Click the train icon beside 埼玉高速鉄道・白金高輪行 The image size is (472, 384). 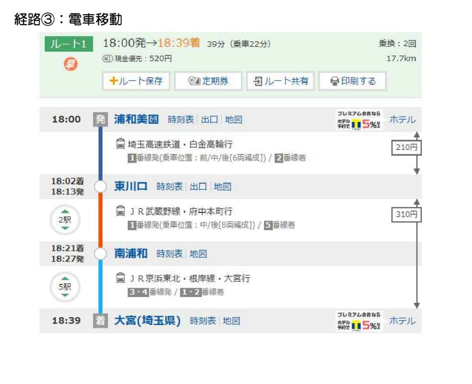(x=120, y=144)
